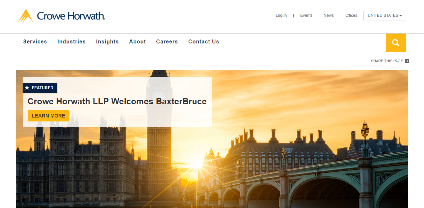Go to the Insights menu
The width and height of the screenshot is (424, 208).
coord(107,42)
